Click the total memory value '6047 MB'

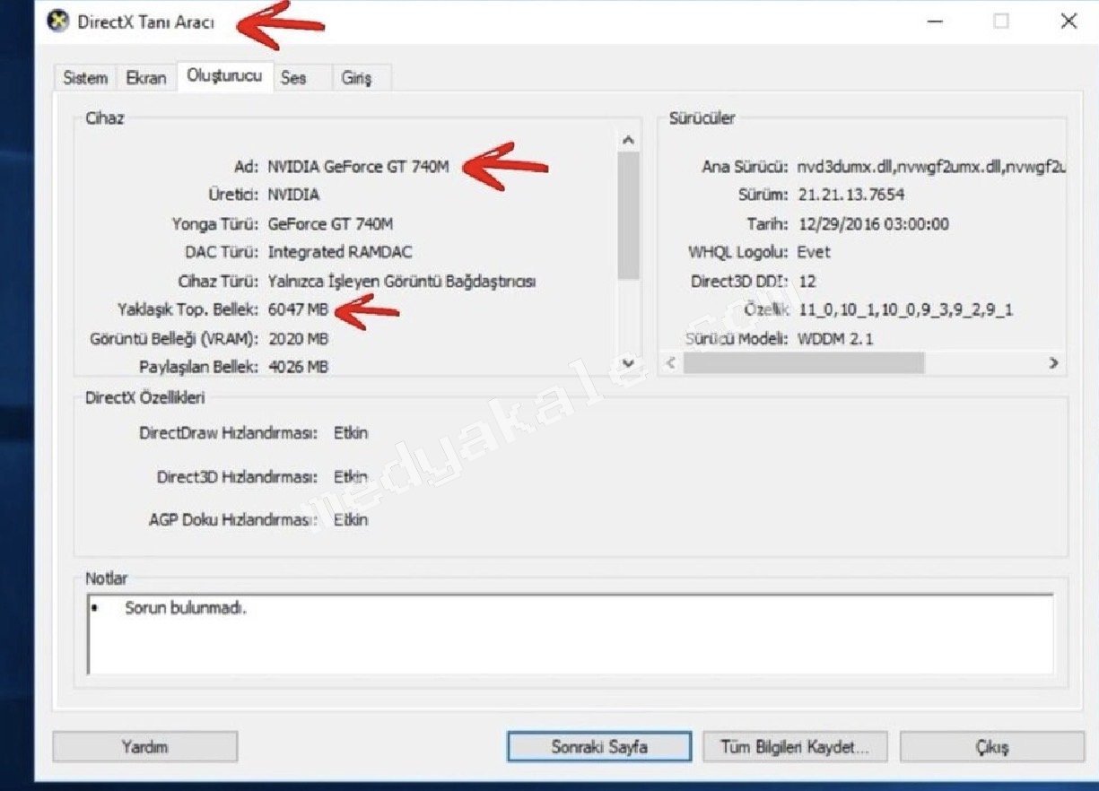click(x=298, y=309)
